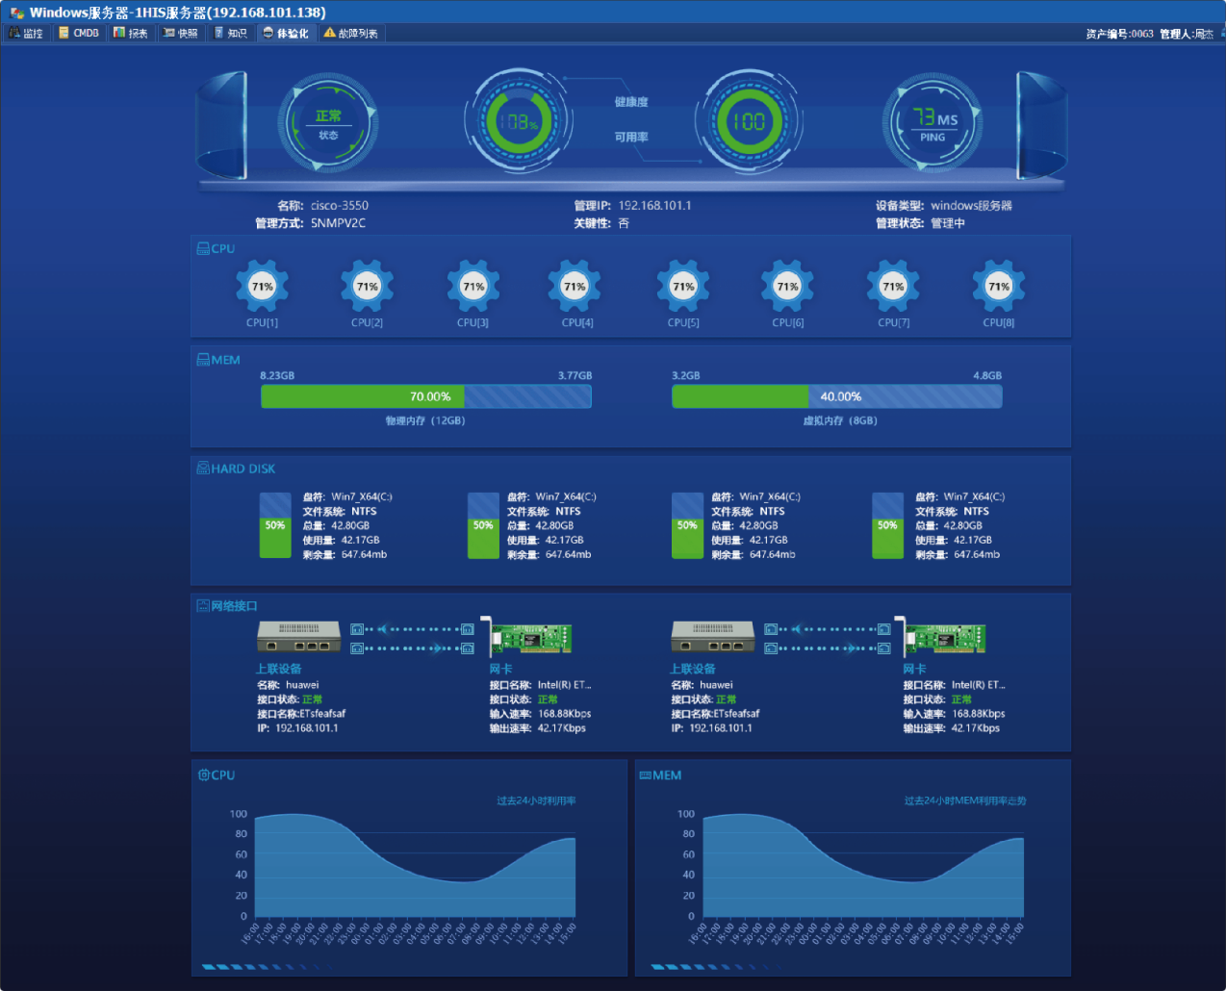Click the 73 MS PING gauge
1226x991 pixels.
tap(932, 123)
